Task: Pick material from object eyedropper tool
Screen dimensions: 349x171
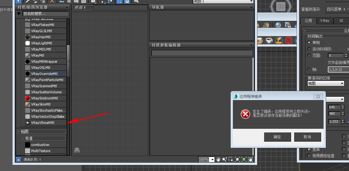Action: [28, 1]
